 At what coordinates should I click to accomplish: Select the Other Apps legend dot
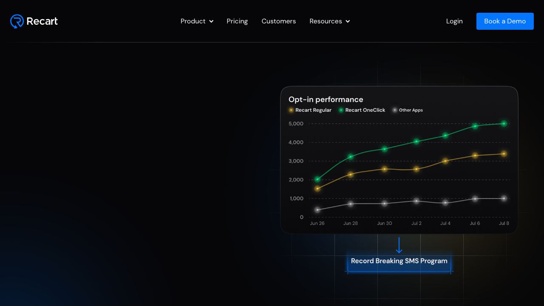[x=395, y=110]
